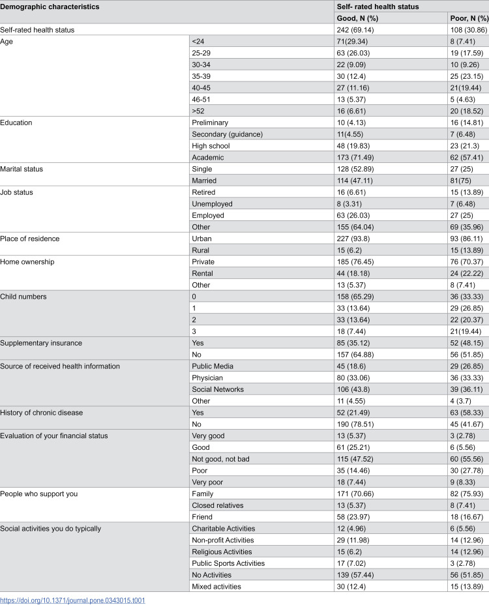Open the doi.org journal link
The width and height of the screenshot is (489, 605).
coord(72,600)
